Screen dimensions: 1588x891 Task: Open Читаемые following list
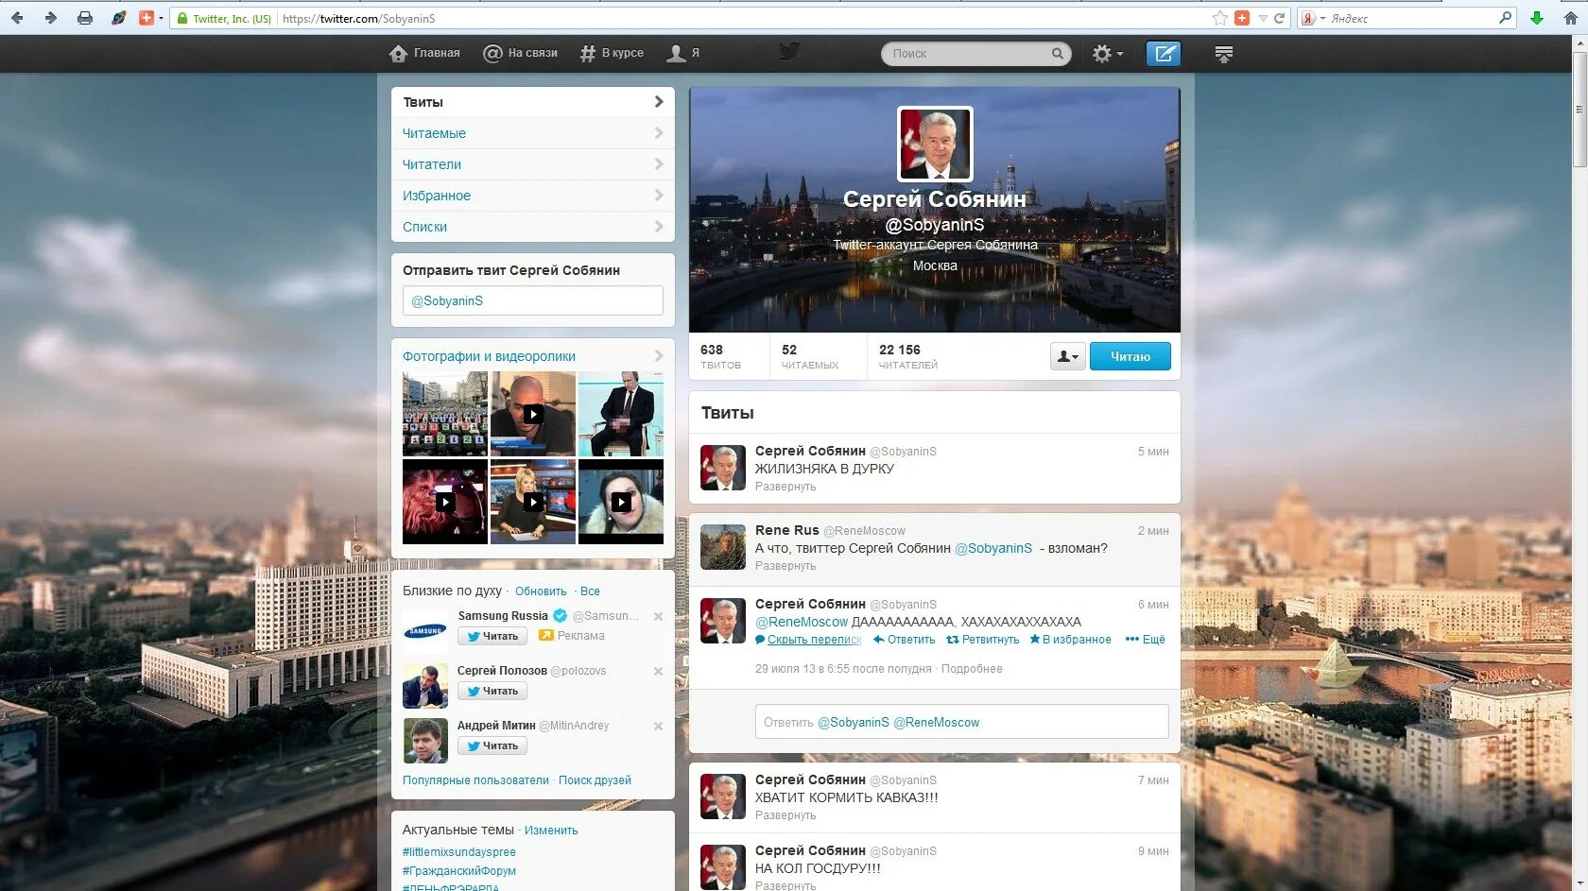(x=532, y=133)
